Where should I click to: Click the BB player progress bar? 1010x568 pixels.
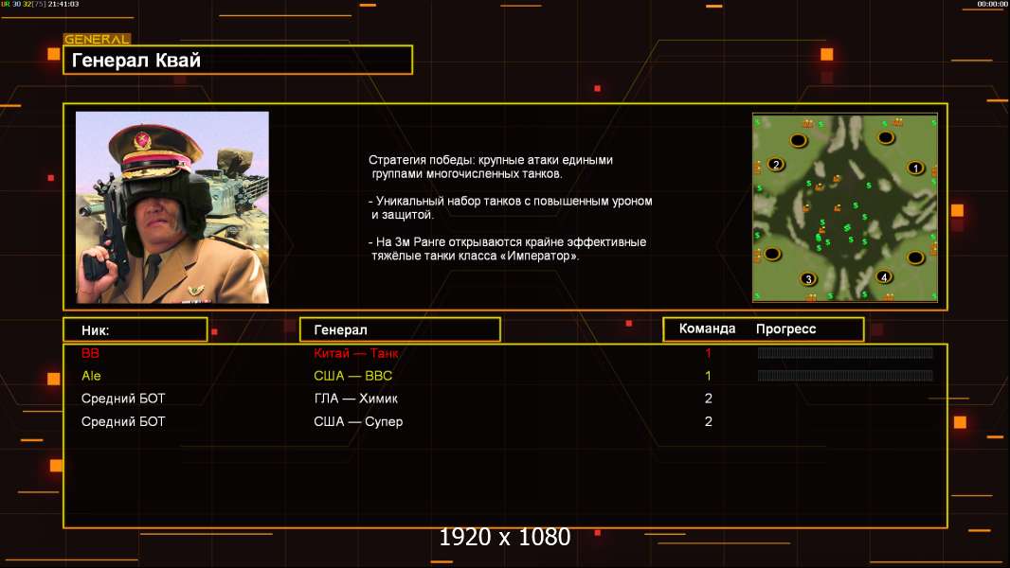click(x=845, y=352)
